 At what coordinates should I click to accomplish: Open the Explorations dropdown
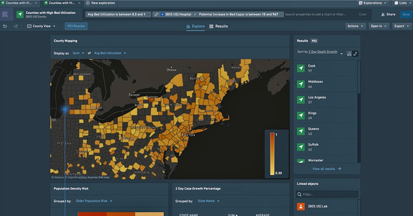pyautogui.click(x=372, y=3)
